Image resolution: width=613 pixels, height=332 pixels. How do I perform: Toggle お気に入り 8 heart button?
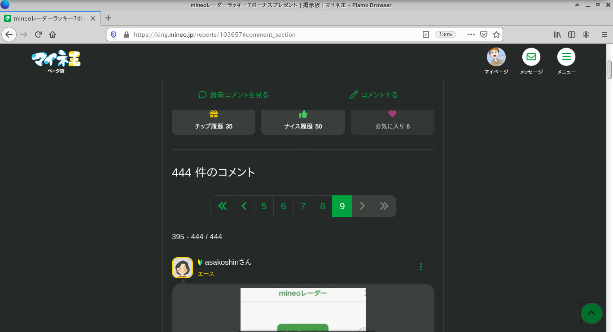(x=393, y=122)
